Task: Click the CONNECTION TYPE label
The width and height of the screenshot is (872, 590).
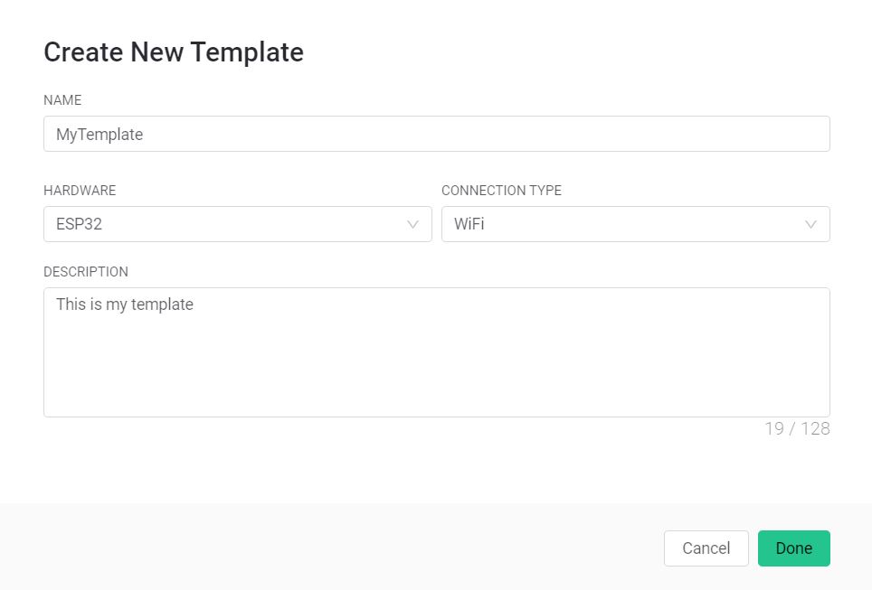Action: (x=502, y=191)
